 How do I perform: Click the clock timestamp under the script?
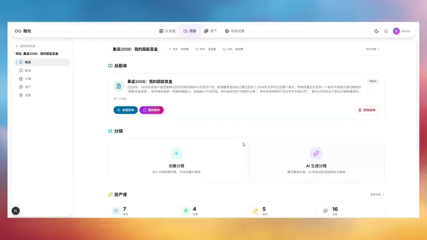[x=120, y=99]
